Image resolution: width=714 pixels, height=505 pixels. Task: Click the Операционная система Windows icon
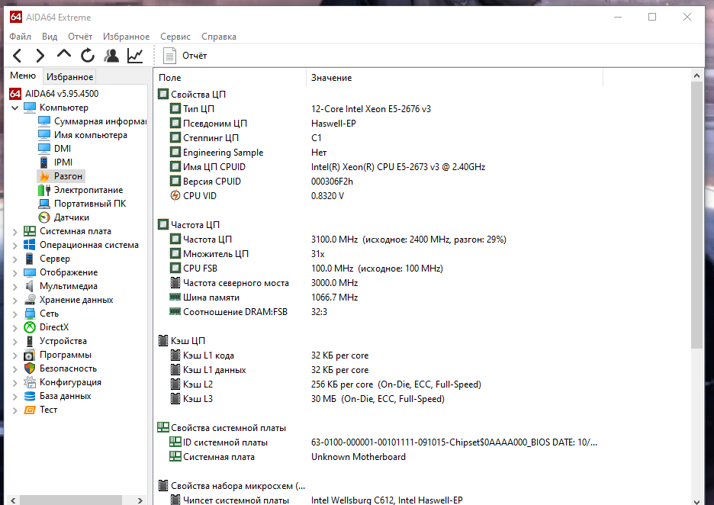[x=30, y=245]
